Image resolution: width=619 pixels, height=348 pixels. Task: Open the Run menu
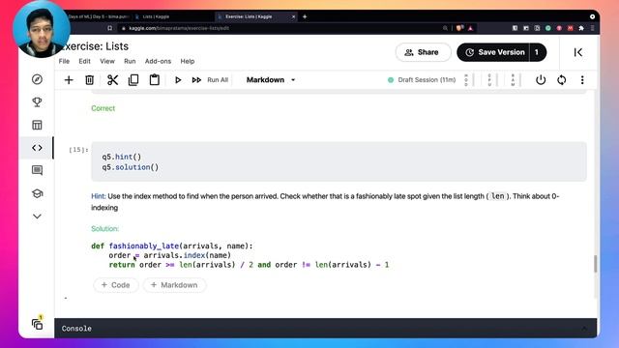pos(130,61)
